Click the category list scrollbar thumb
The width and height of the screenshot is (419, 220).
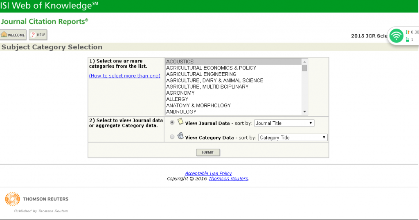click(x=304, y=68)
